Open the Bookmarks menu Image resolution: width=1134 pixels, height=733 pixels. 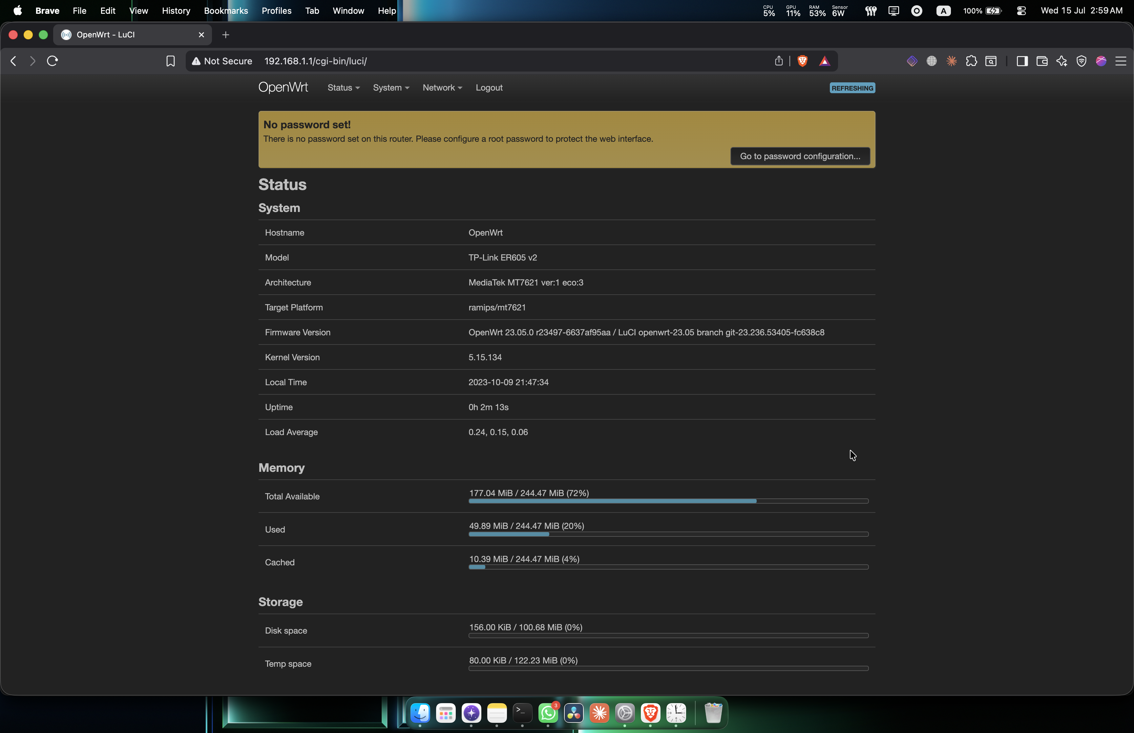click(226, 10)
